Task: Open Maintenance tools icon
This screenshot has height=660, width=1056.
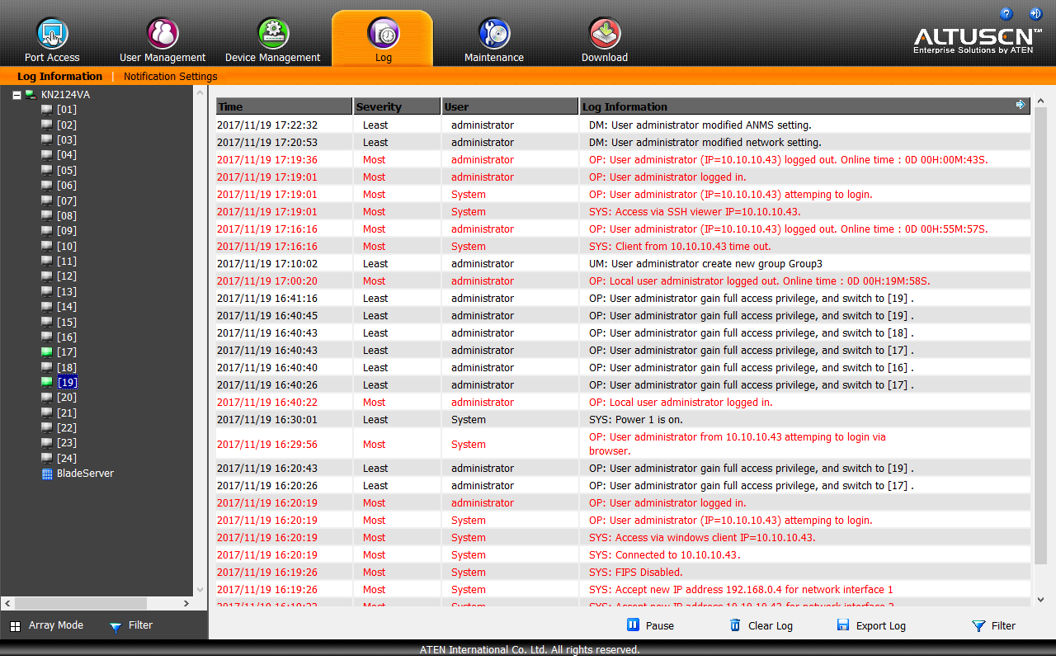Action: pyautogui.click(x=494, y=34)
